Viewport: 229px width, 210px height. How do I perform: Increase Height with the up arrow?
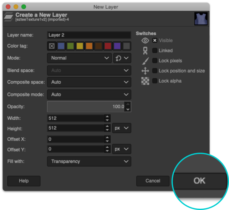[107, 126]
